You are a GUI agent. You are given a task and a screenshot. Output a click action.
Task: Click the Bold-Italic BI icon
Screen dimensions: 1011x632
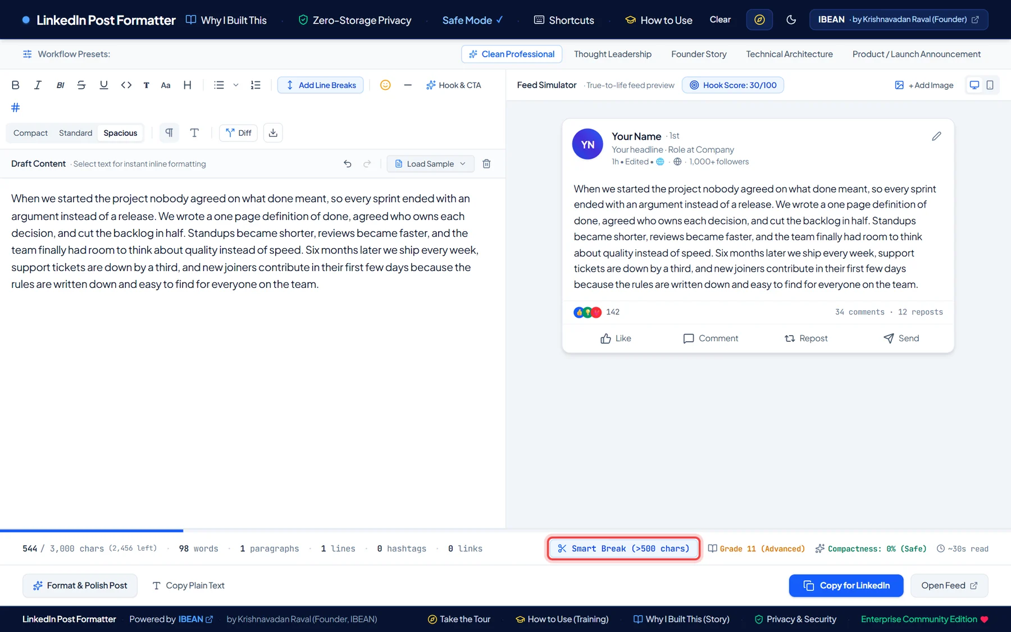point(60,85)
